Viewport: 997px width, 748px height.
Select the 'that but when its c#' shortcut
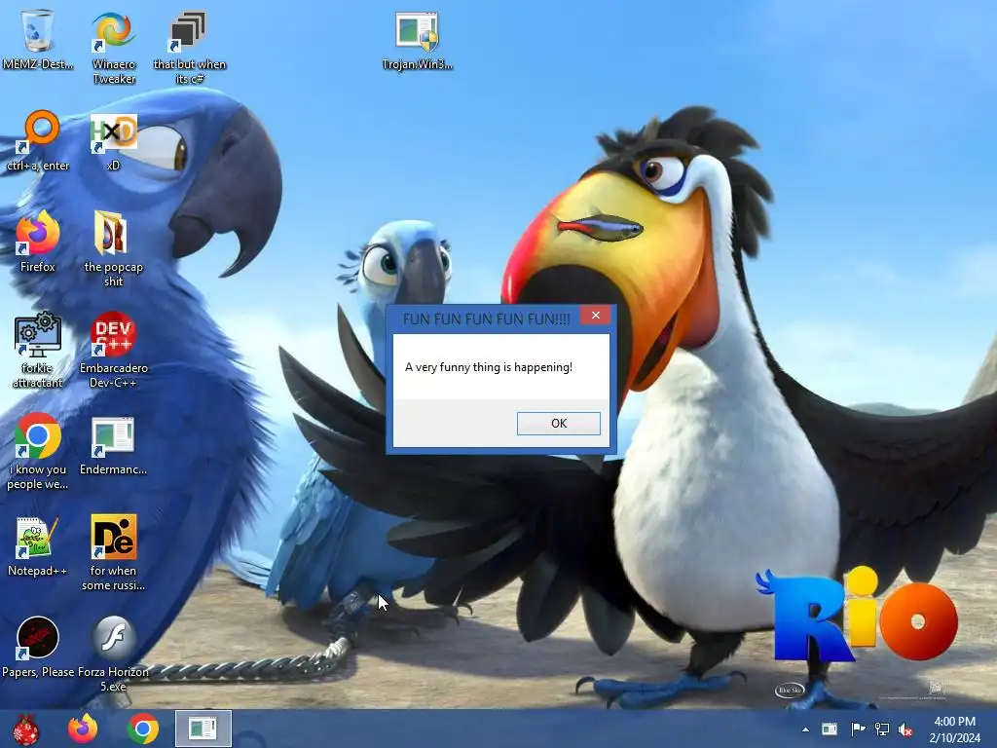click(x=190, y=47)
